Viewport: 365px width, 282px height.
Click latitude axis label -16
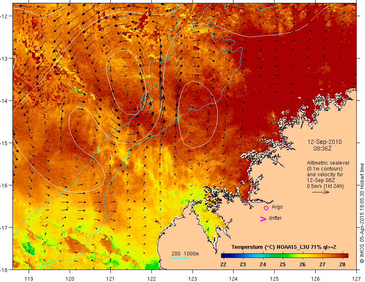click(4, 185)
